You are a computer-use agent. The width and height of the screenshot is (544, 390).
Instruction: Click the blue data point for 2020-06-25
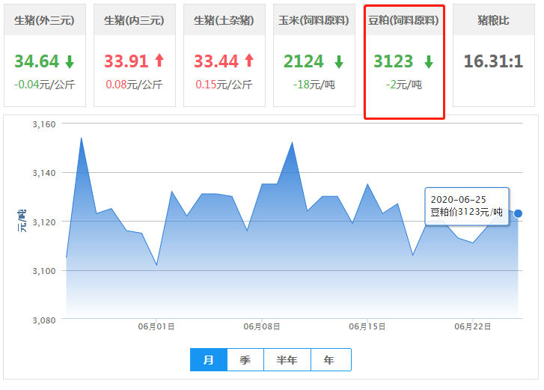518,213
